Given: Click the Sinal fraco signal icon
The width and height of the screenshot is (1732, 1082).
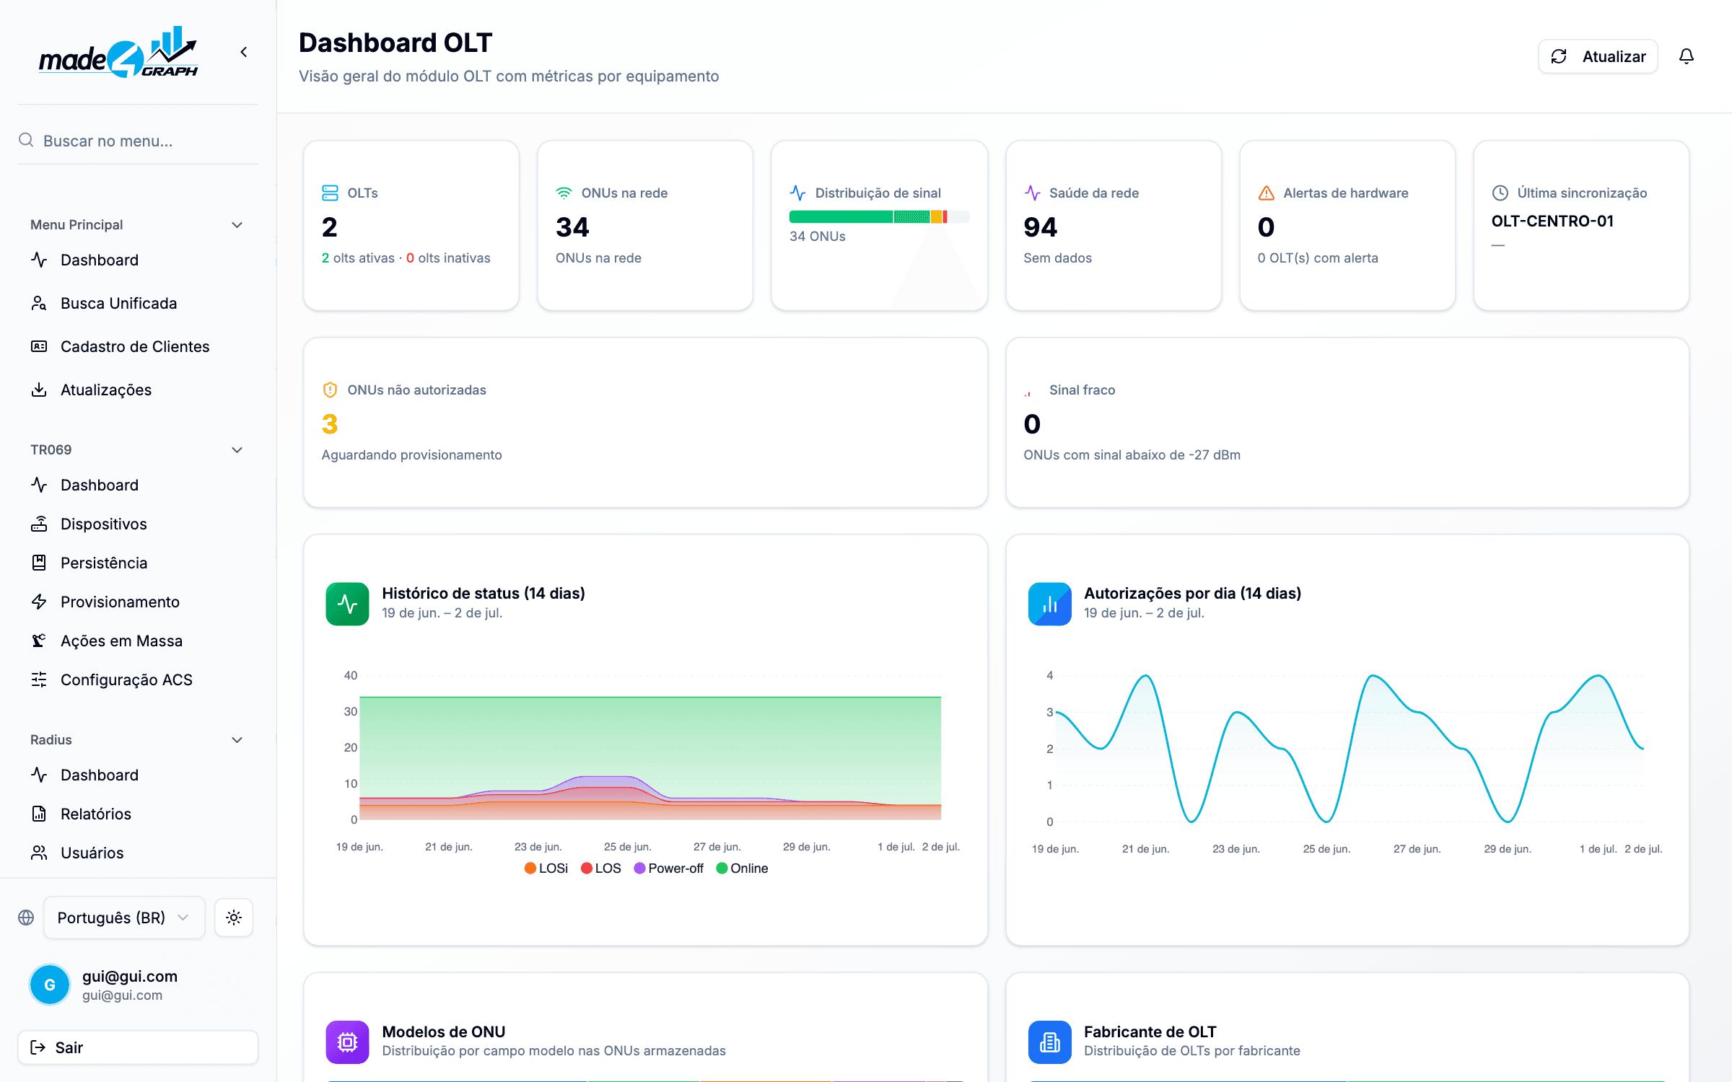Looking at the screenshot, I should pos(1028,393).
